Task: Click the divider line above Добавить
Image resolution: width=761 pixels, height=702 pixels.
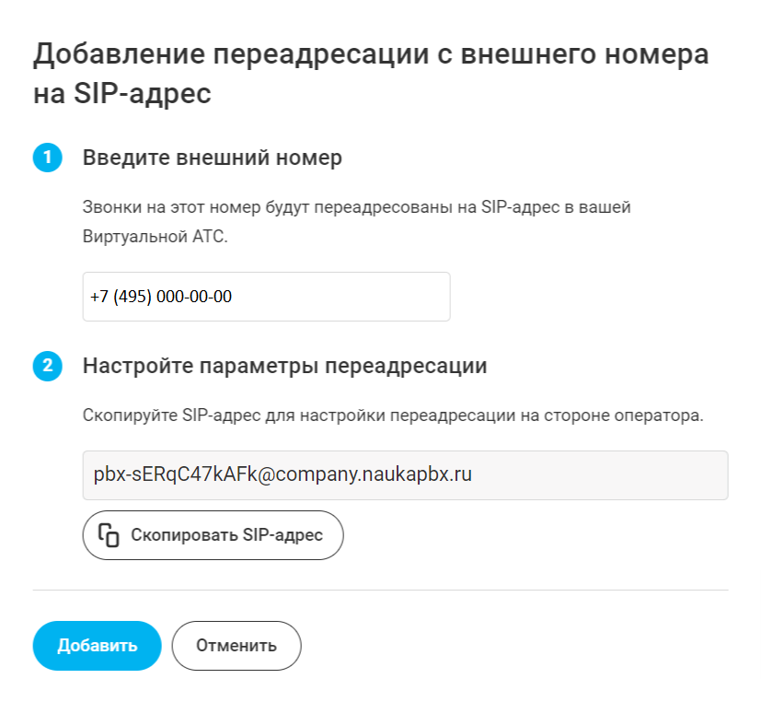Action: click(x=380, y=590)
